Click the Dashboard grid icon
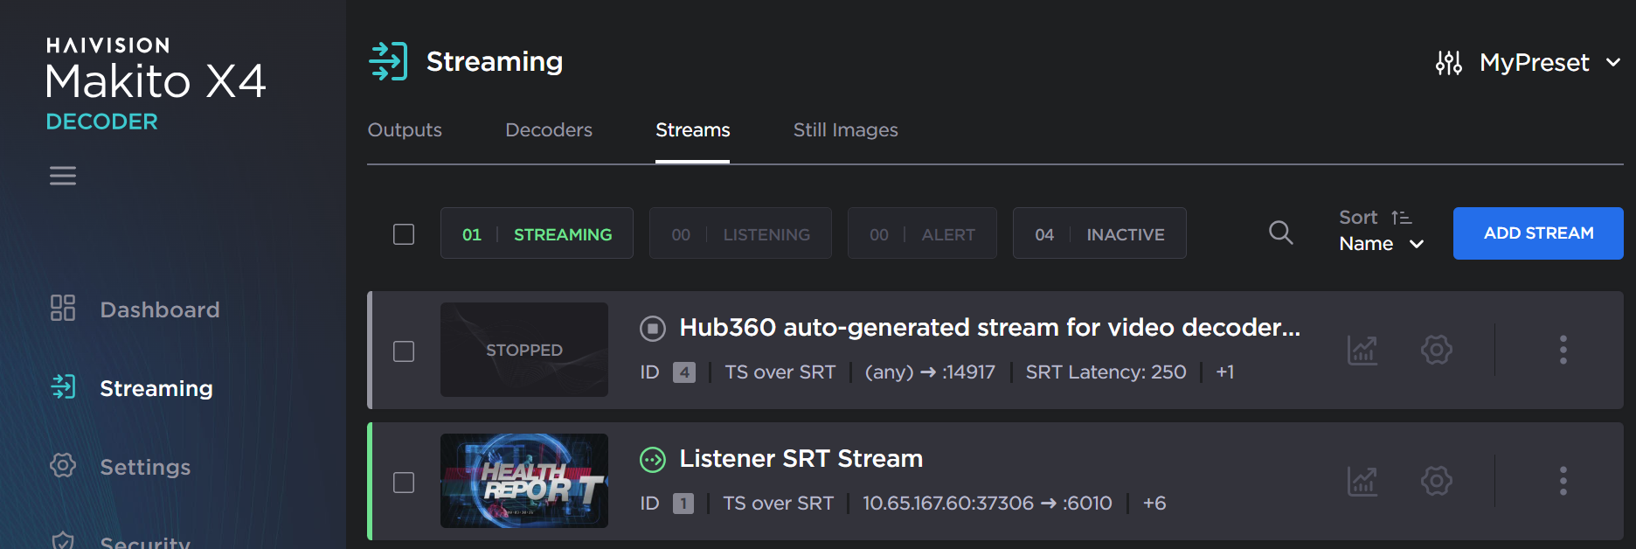The width and height of the screenshot is (1636, 549). (x=63, y=308)
